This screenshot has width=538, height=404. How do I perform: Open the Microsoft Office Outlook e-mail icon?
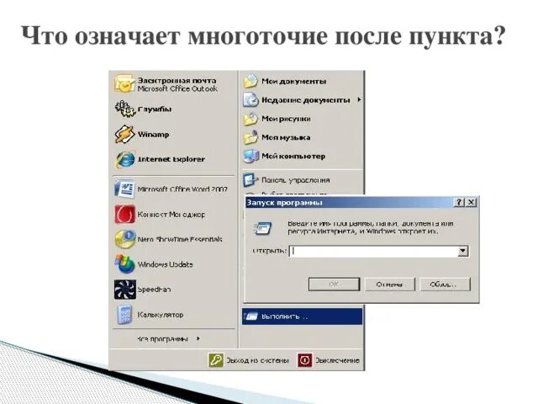tap(124, 84)
